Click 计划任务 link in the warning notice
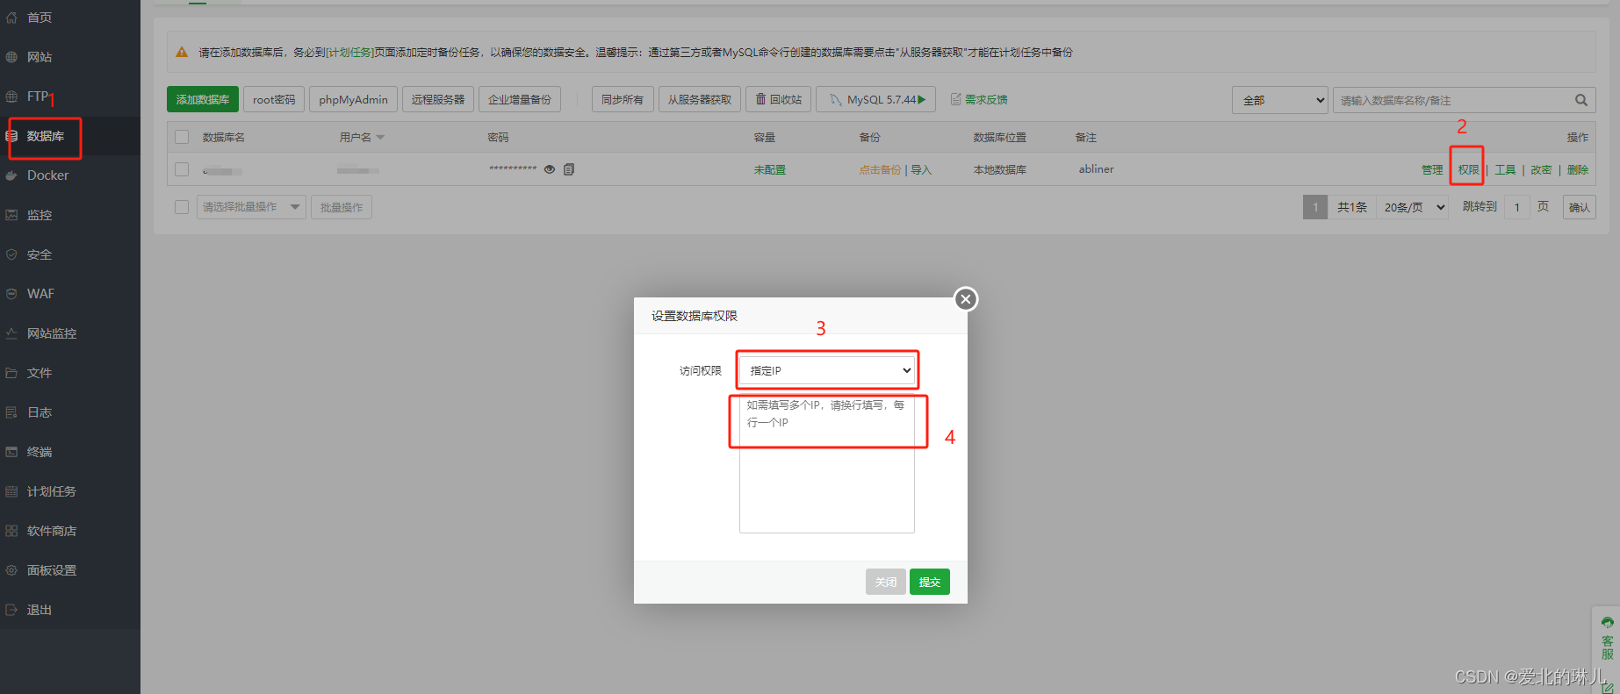This screenshot has width=1620, height=694. pos(349,53)
